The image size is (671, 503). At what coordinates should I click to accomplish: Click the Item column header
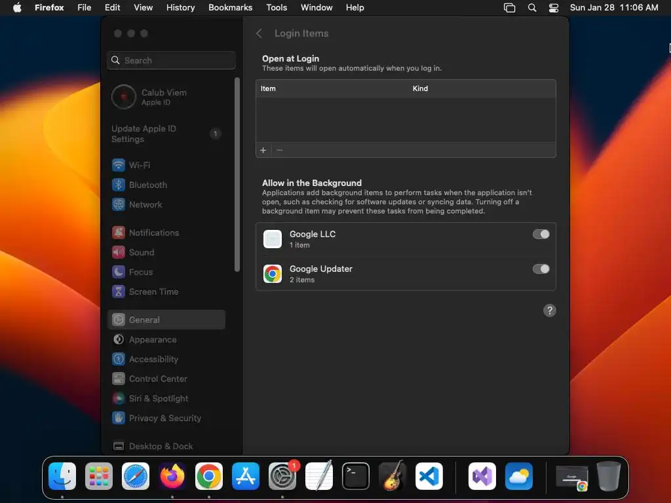coord(268,88)
